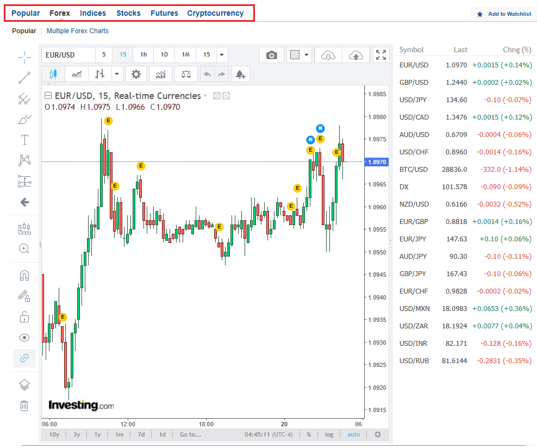Click Add to Watchlist button
Screen dimensions: 537x448
pyautogui.click(x=504, y=14)
